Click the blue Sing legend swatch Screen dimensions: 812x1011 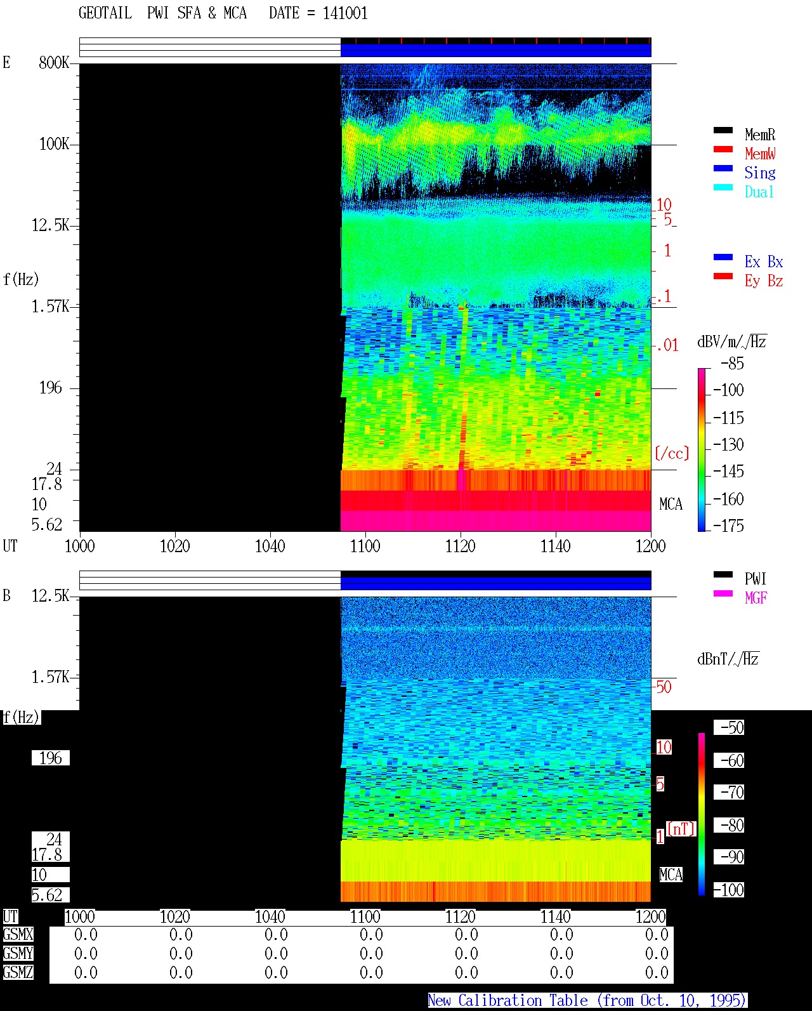(723, 168)
